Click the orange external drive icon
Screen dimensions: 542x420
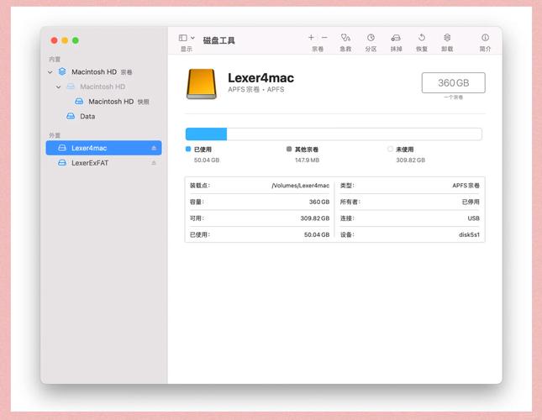coord(202,84)
